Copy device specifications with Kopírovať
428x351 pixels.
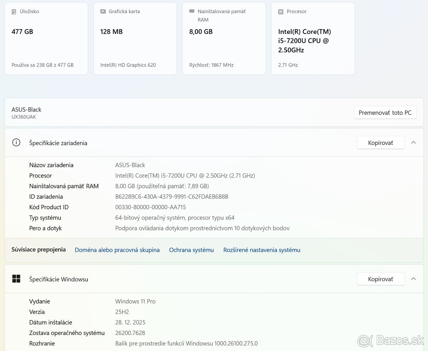[381, 143]
